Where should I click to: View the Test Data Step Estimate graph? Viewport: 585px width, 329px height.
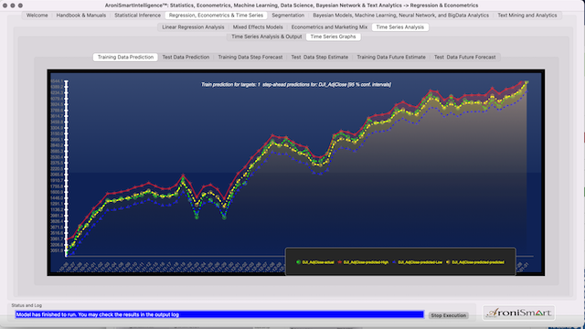pyautogui.click(x=319, y=57)
